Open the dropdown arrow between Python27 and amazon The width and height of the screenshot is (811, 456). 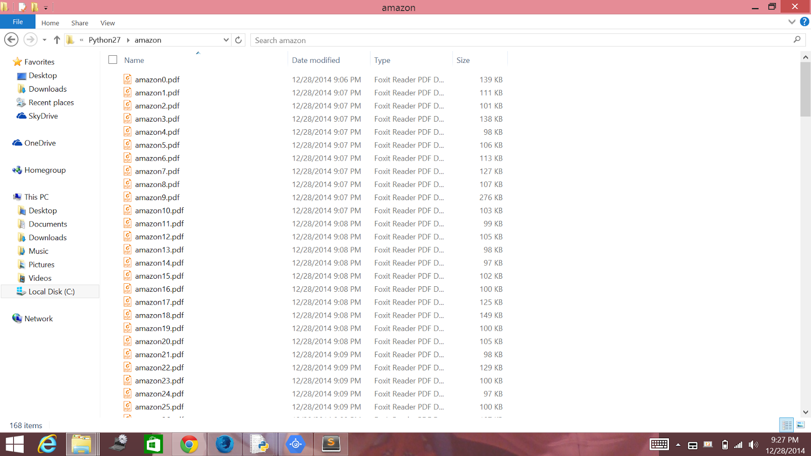click(128, 40)
